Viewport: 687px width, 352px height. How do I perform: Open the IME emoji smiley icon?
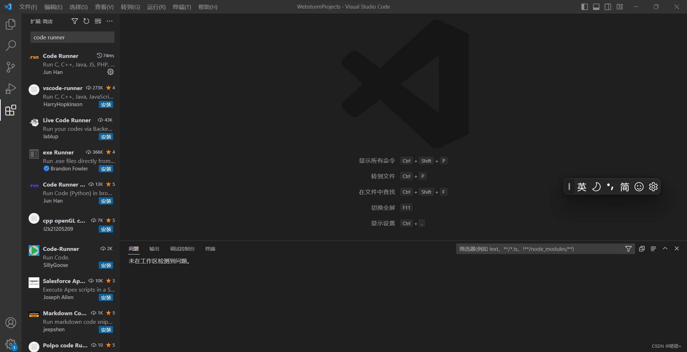coord(639,187)
